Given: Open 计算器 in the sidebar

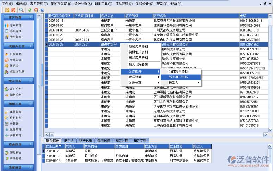Looking at the screenshot, I should click(12, 124).
